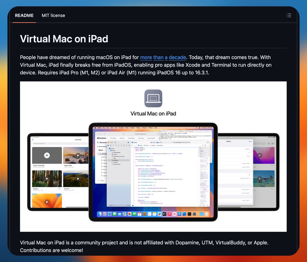
Task: Click the Spotlight search icon in menu bar
Action: click(196, 128)
